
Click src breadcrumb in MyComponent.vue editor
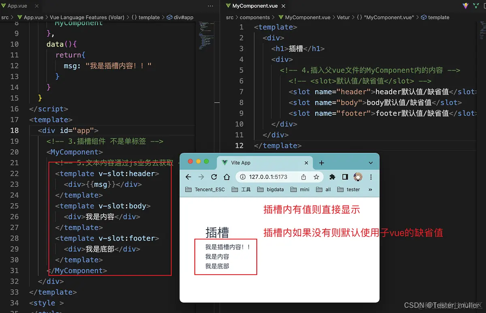[x=230, y=17]
